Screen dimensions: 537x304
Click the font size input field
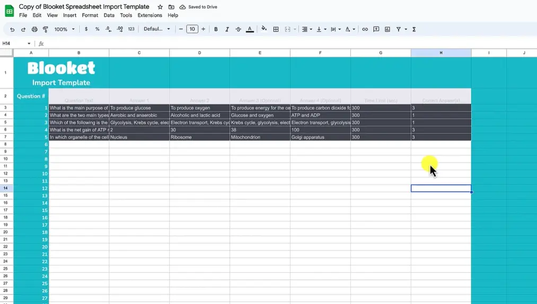tap(192, 30)
